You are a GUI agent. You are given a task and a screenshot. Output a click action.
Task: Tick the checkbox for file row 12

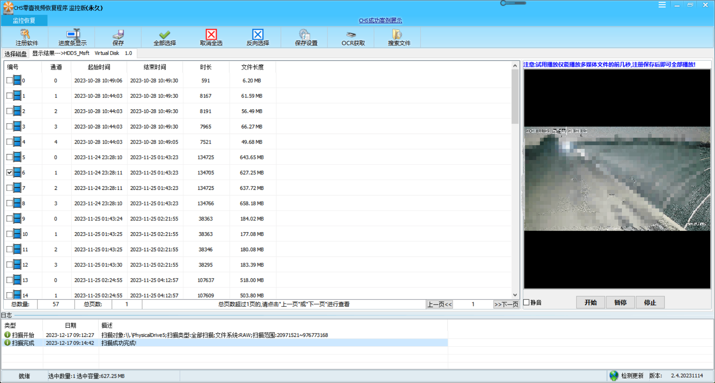[x=9, y=265]
